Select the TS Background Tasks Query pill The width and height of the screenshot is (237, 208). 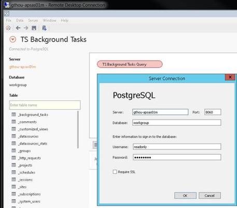pyautogui.click(x=130, y=64)
